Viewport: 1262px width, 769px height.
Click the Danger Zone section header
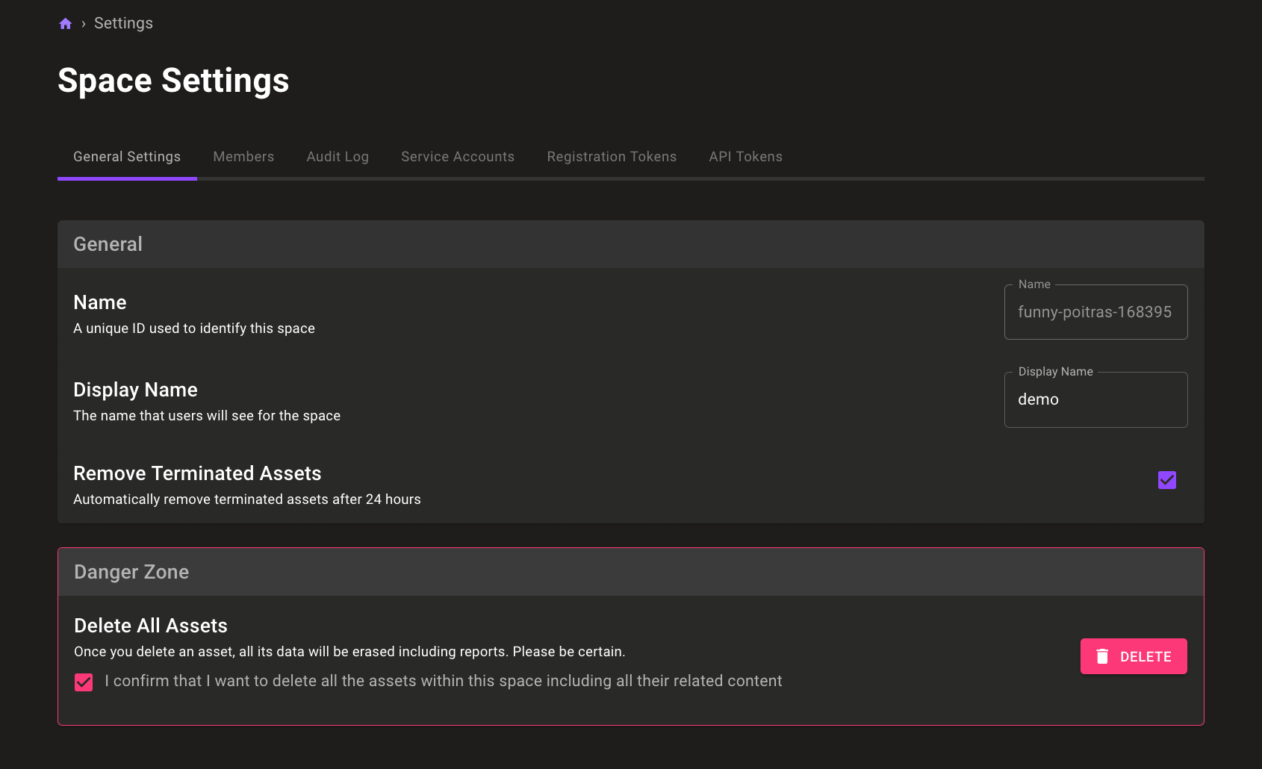tap(131, 572)
